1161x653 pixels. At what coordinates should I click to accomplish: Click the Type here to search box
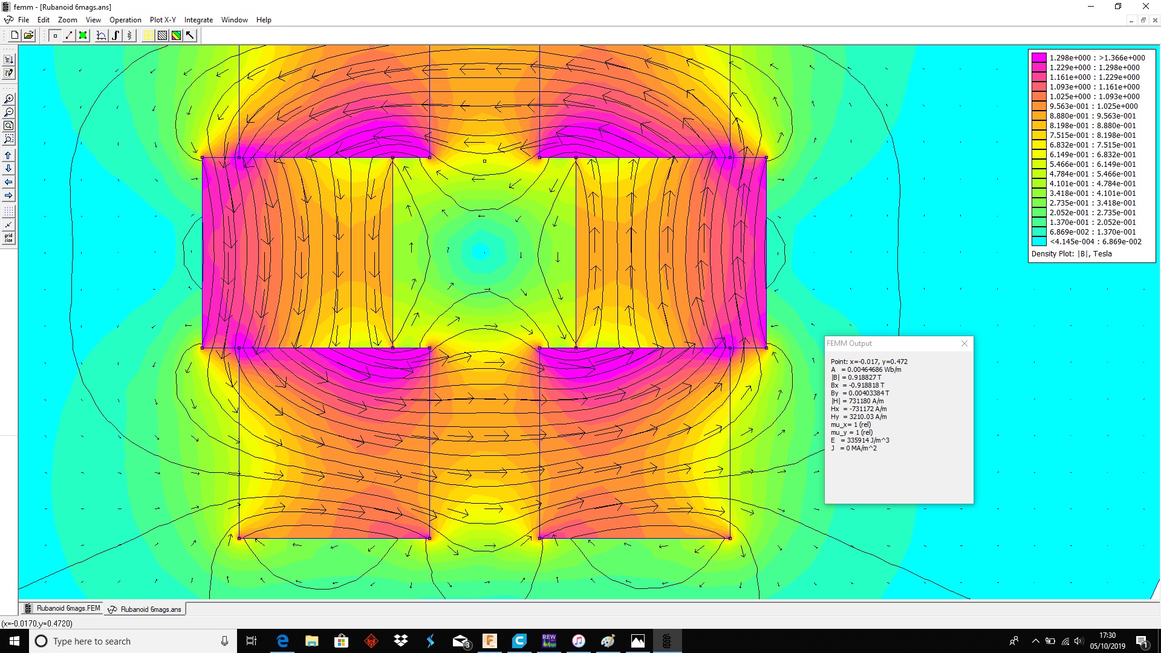click(133, 641)
